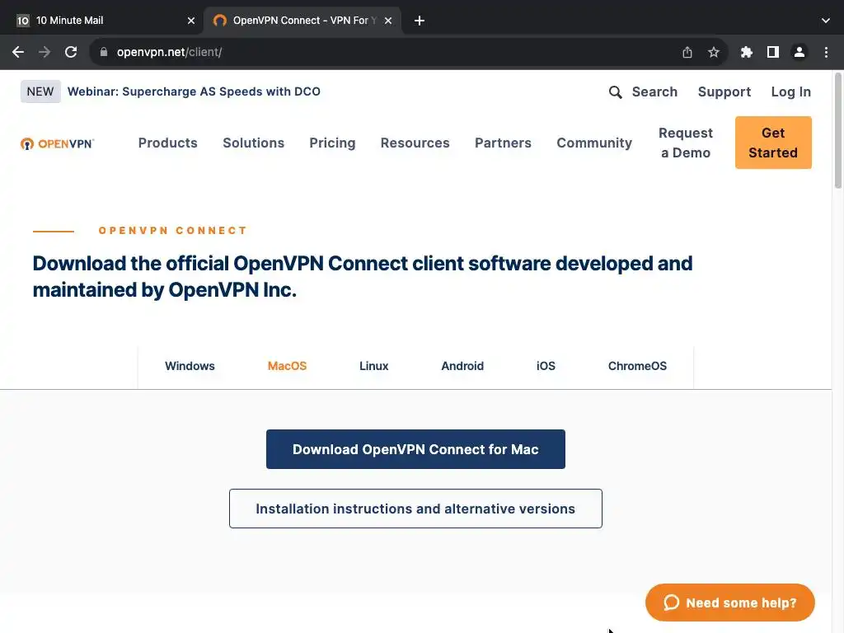
Task: Click Download OpenVPN Connect for Mac
Action: (415, 449)
